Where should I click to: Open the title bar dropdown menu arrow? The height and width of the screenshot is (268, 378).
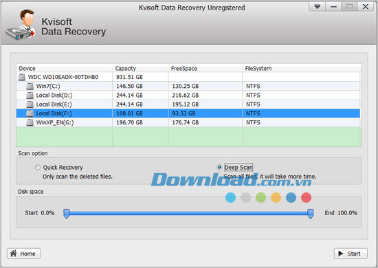tap(318, 6)
